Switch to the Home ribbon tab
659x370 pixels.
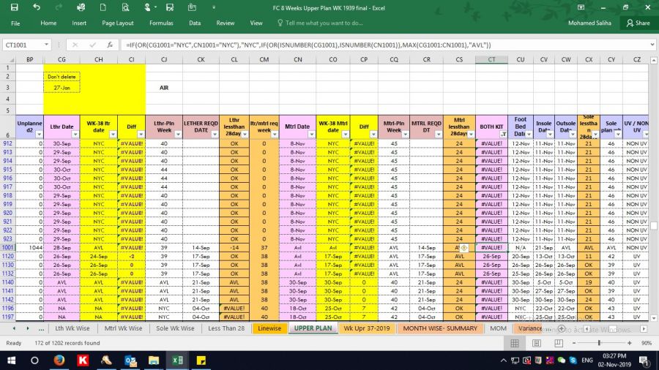point(48,23)
